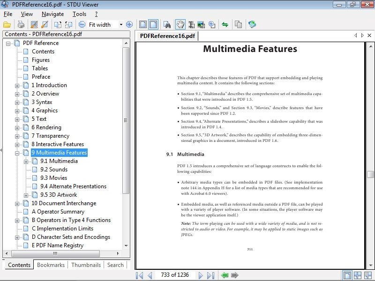Toggle single page layout in toolbar
375x281 pixels.
tap(143, 24)
